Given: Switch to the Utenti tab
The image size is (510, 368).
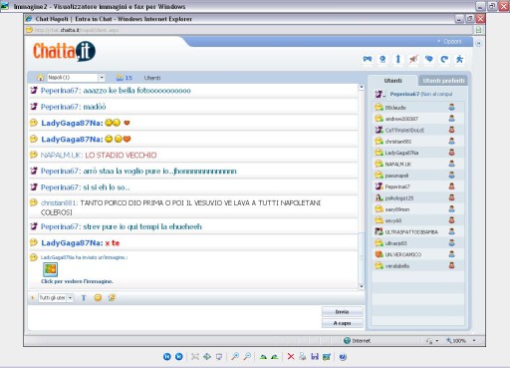Looking at the screenshot, I should [392, 81].
